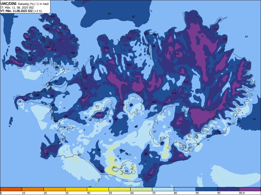
Task: Click the orange 10–20 legend swatch
Action: pyautogui.click(x=33, y=189)
